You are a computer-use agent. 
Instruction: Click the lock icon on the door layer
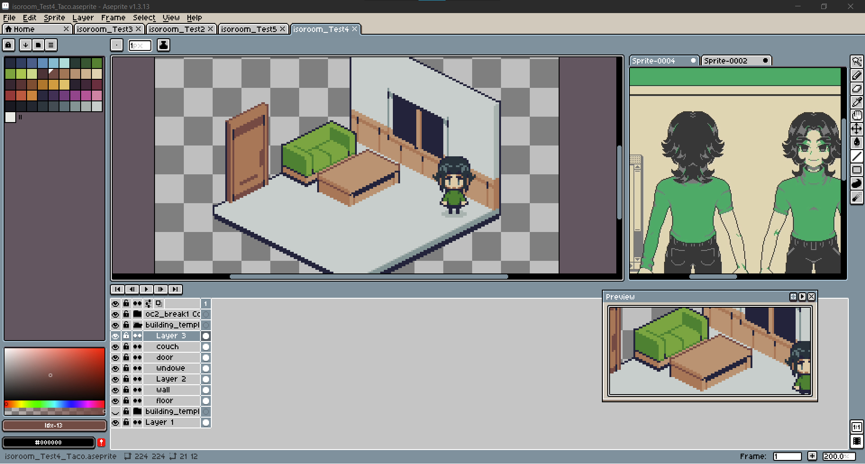(x=126, y=357)
